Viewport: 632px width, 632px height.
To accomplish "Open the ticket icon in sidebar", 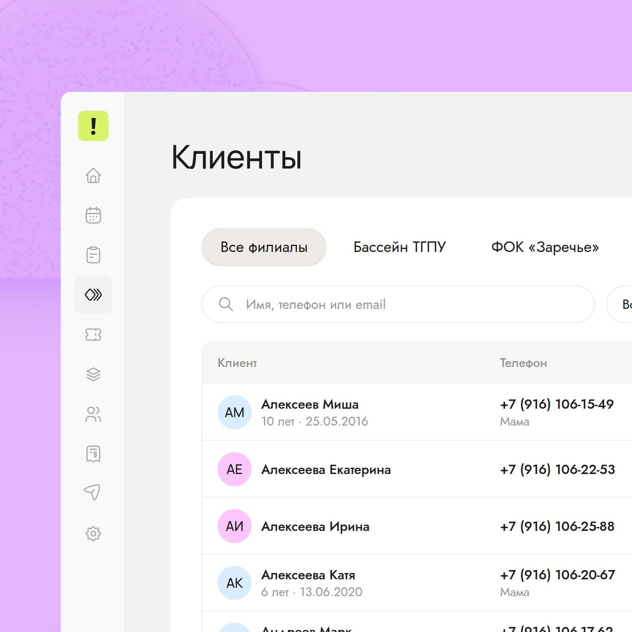I will coord(93,335).
